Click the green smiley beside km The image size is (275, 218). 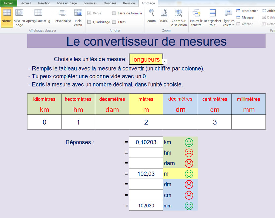click(189, 142)
